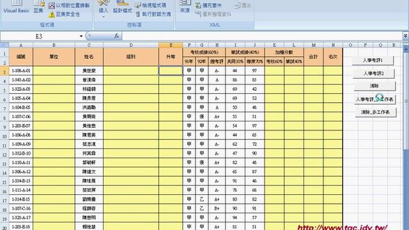
Task: Click the B+ grade cell
Action: tap(217, 209)
